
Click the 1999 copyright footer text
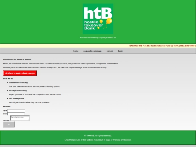(x=98, y=136)
